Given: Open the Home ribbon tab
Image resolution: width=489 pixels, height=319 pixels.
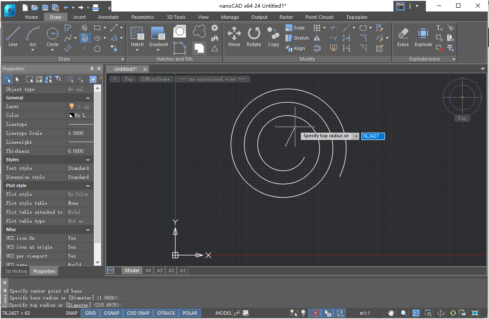Looking at the screenshot, I should pyautogui.click(x=32, y=17).
